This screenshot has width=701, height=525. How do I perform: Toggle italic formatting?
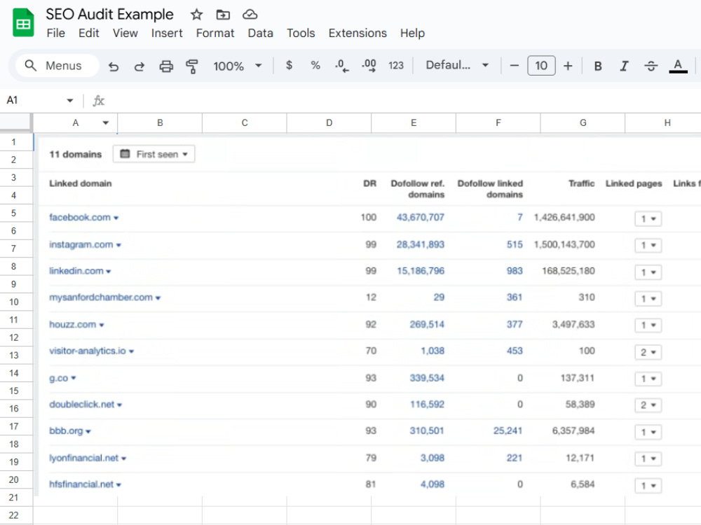pos(624,66)
